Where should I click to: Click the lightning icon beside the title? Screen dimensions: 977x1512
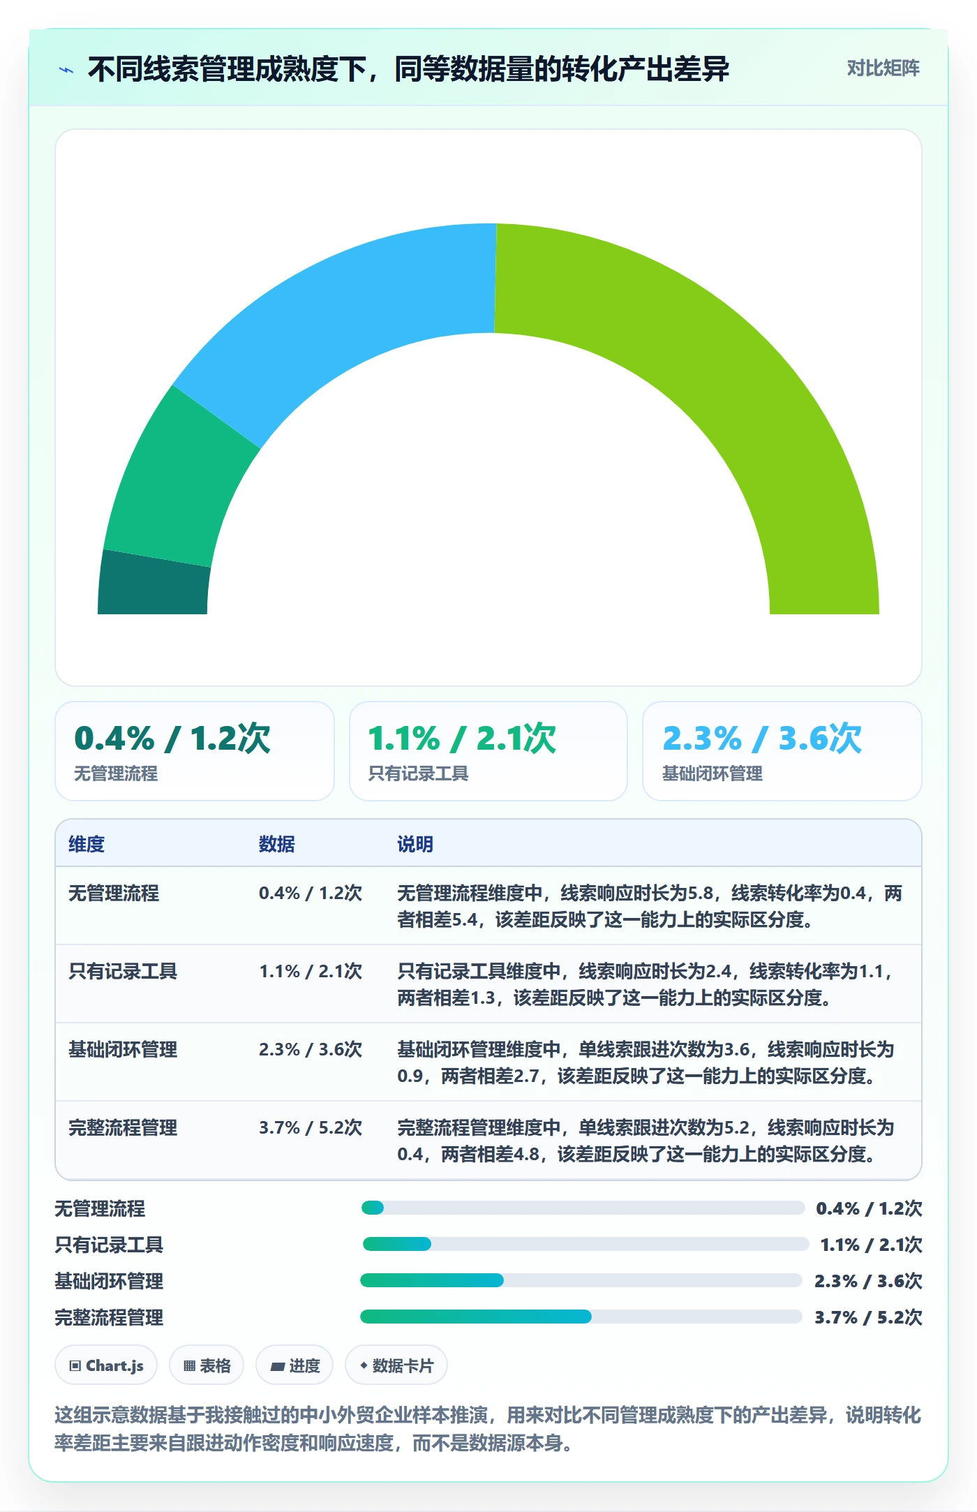pyautogui.click(x=66, y=69)
